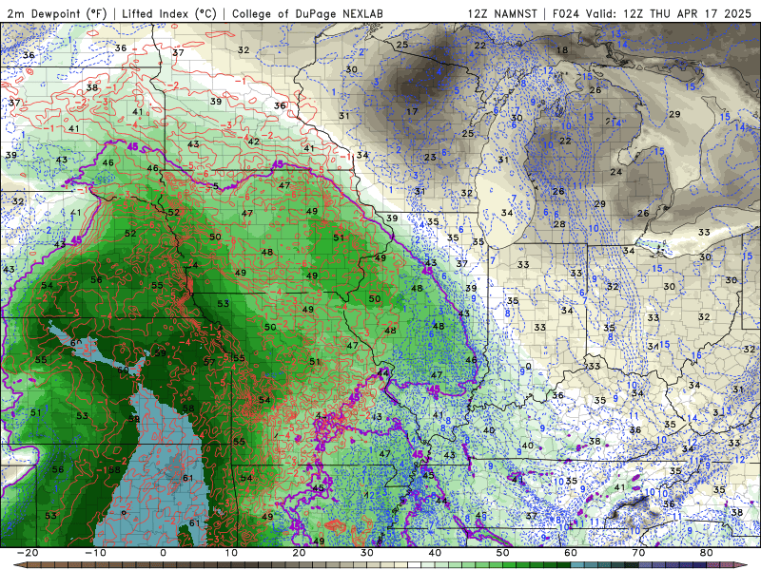Click the "30" color scale label
The image size is (761, 570).
click(367, 553)
